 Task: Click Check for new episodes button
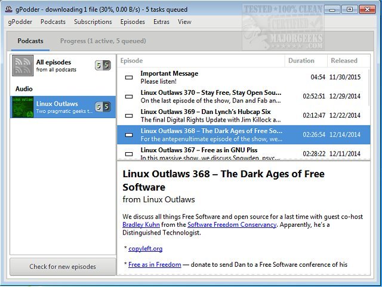click(63, 267)
